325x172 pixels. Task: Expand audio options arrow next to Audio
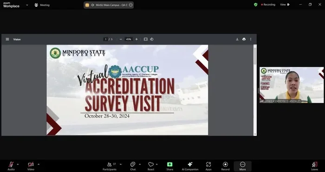click(18, 165)
